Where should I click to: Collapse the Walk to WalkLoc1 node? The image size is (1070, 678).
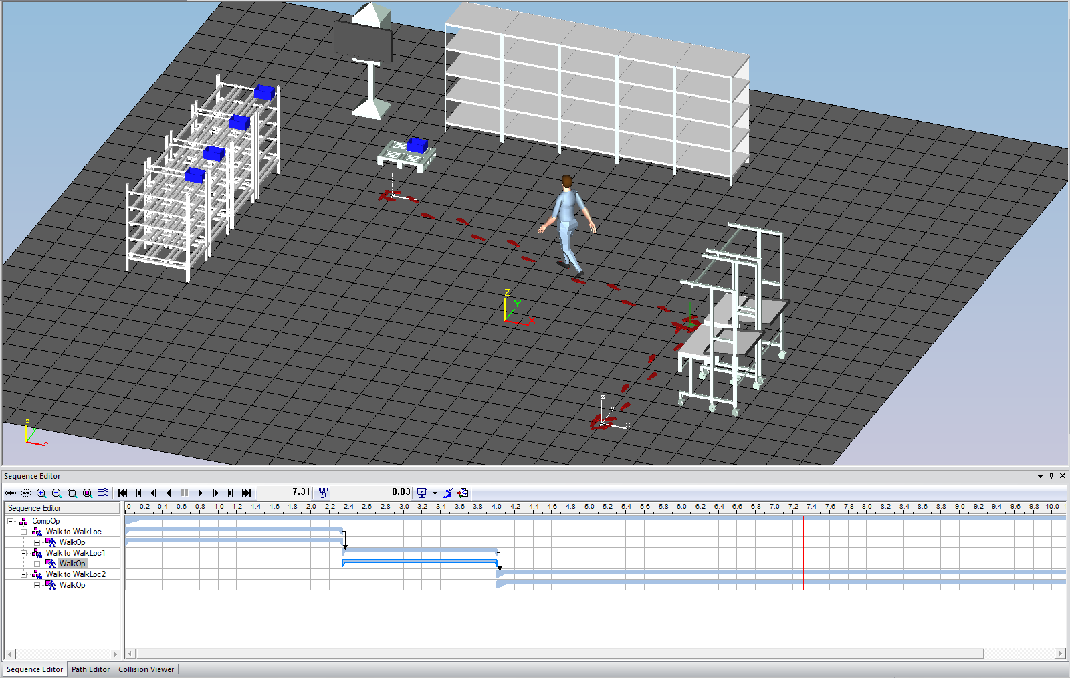24,553
